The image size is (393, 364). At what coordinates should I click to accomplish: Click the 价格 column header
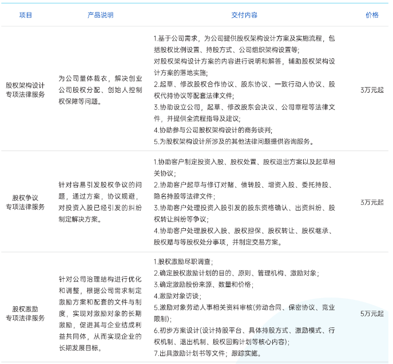point(372,15)
